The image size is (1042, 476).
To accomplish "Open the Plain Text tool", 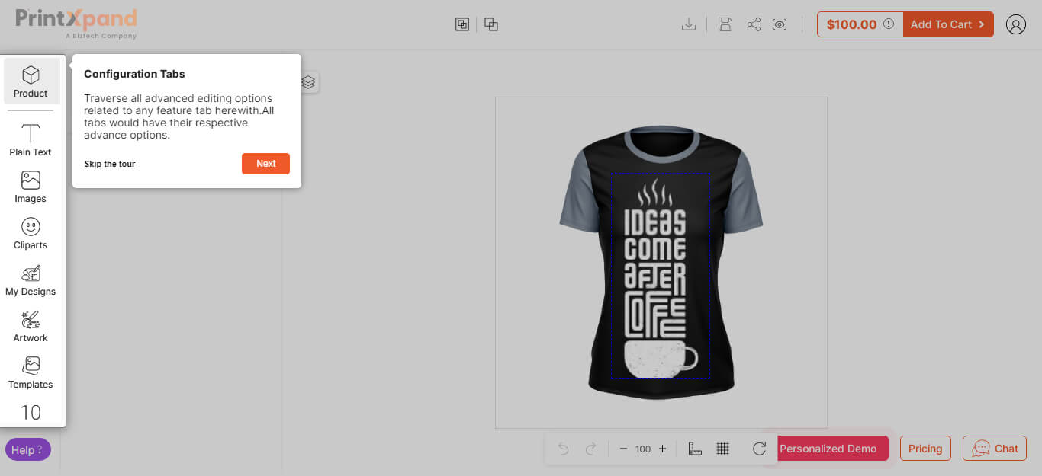I will click(31, 140).
